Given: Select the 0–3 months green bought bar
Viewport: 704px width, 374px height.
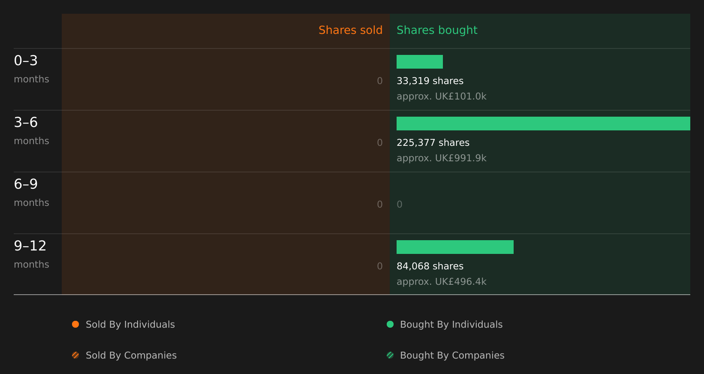Looking at the screenshot, I should click(420, 62).
